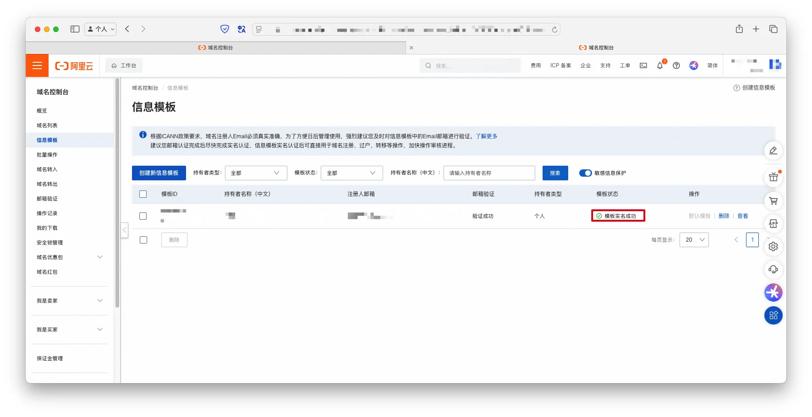The width and height of the screenshot is (812, 417).
Task: Open the gift box floating icon
Action: [773, 178]
